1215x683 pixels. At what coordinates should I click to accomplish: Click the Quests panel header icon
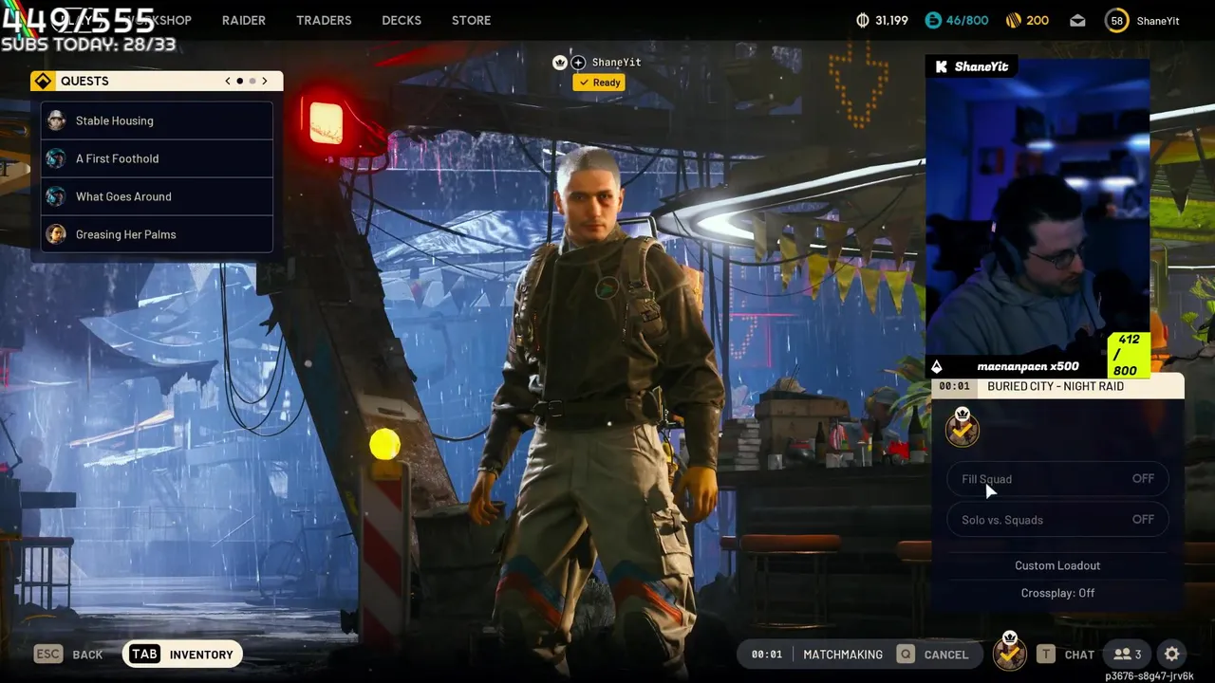point(43,81)
